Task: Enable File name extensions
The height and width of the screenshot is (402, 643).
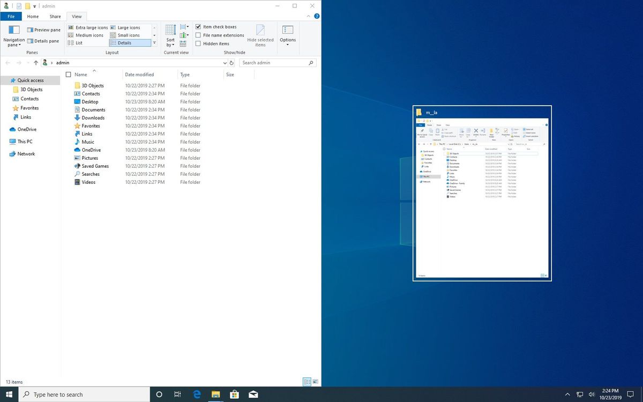Action: pos(198,35)
